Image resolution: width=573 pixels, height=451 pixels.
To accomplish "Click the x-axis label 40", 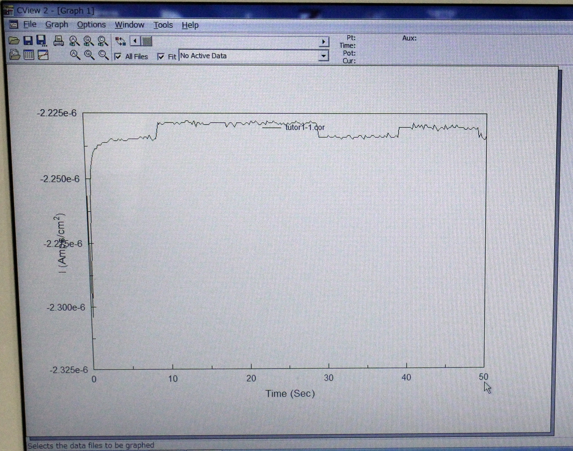I will (x=406, y=377).
